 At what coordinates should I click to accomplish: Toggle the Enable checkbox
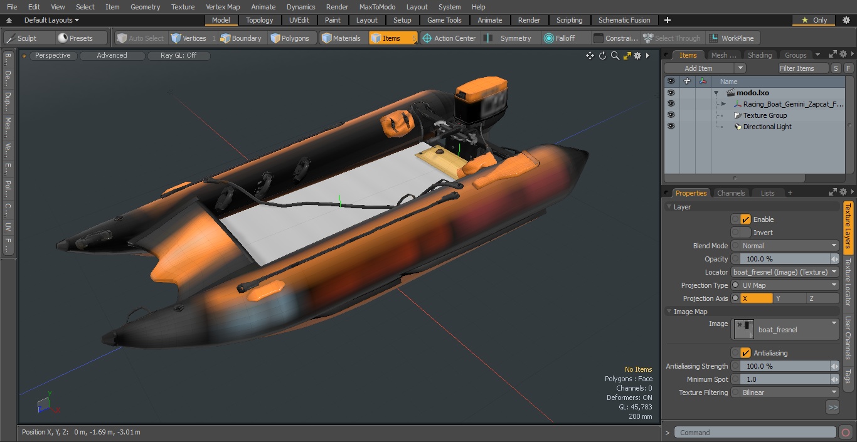[745, 219]
